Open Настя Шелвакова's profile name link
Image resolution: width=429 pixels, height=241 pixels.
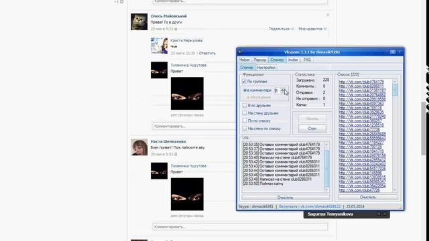[x=168, y=141]
